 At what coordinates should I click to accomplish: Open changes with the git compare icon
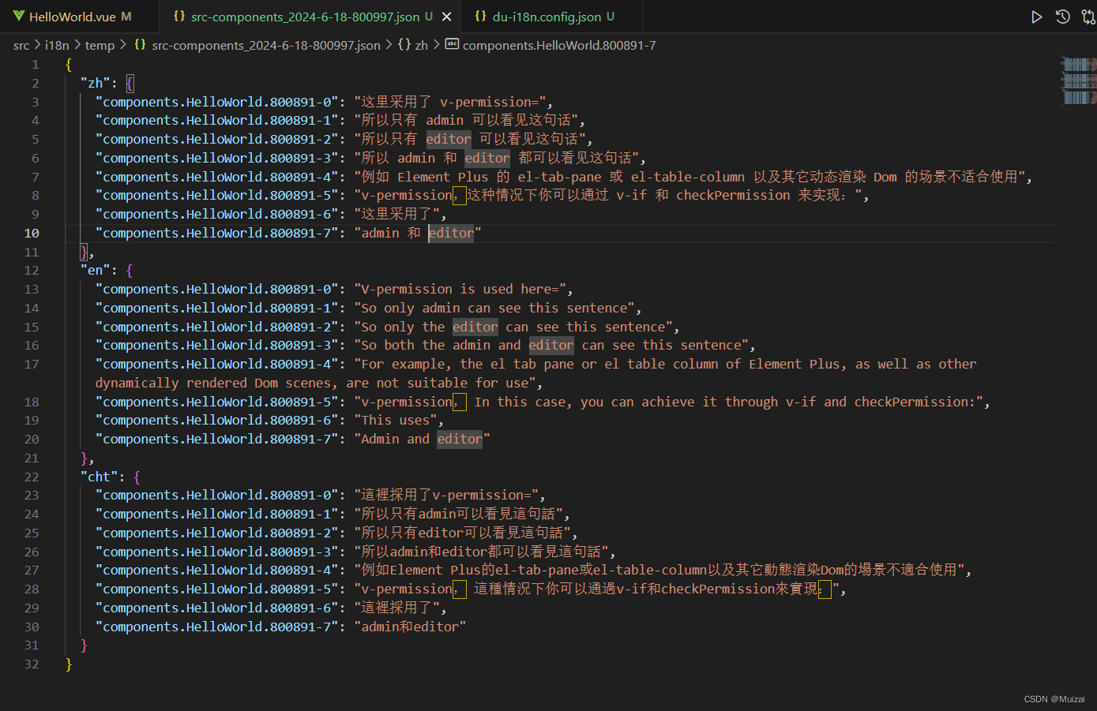(1088, 17)
